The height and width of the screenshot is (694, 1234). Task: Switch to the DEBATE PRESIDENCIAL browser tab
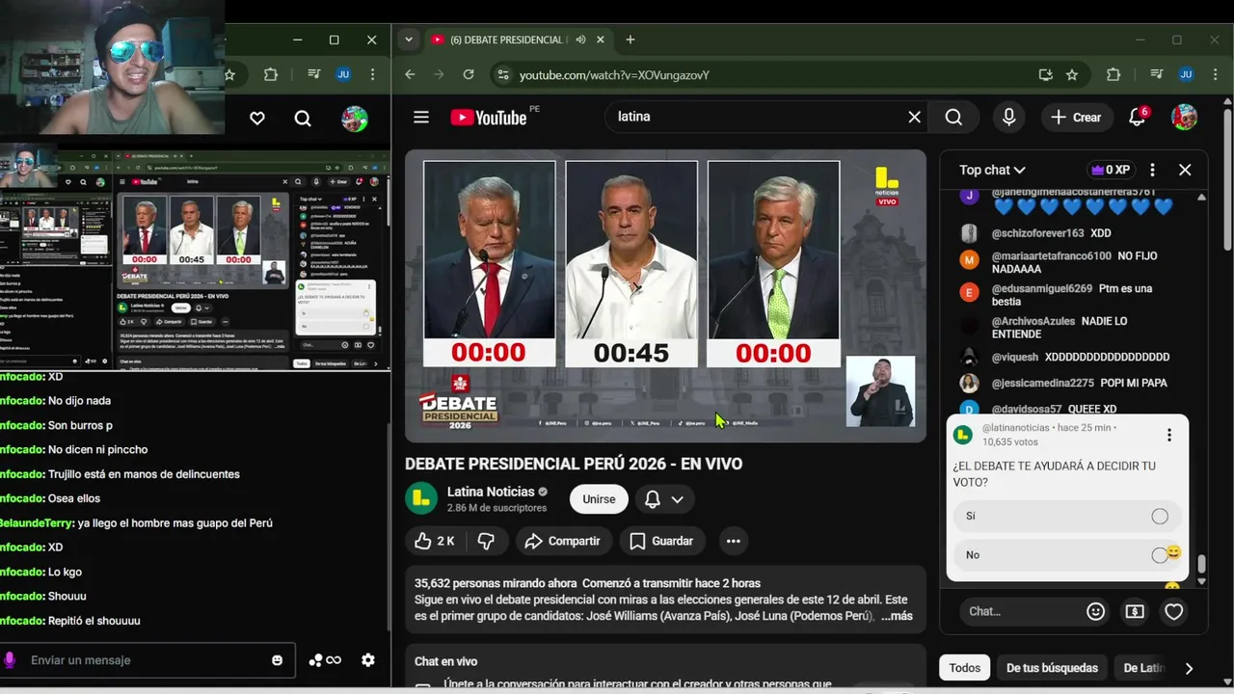504,40
